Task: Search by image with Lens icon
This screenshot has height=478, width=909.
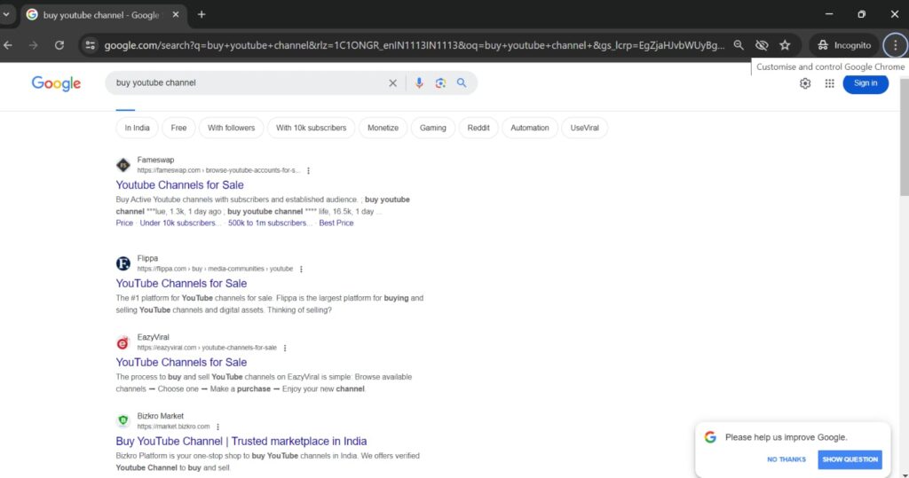Action: tap(440, 82)
